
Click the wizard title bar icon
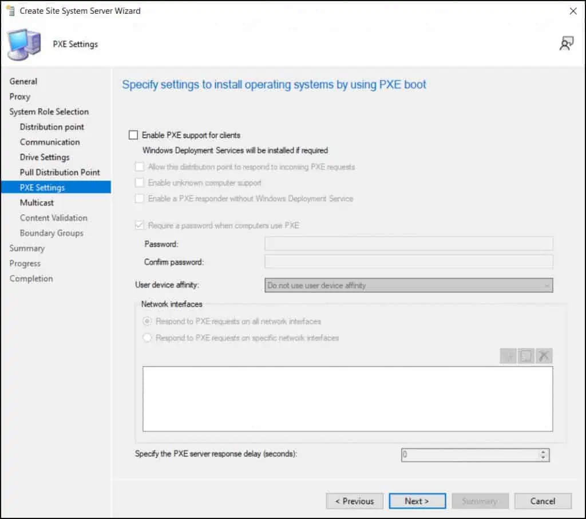[10, 10]
